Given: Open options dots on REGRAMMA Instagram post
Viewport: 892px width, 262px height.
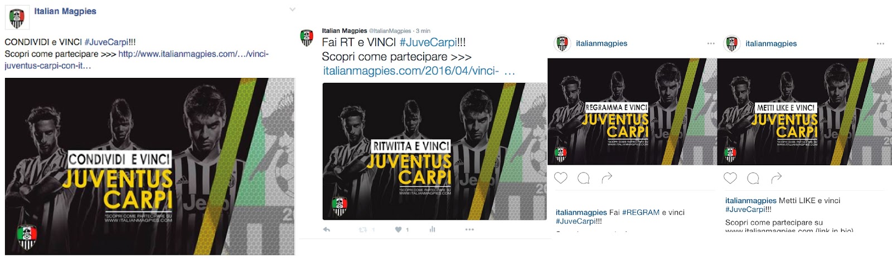Looking at the screenshot, I should pos(711,43).
